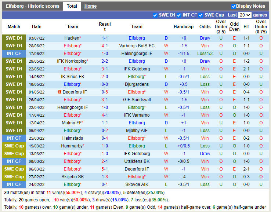Uncheck the SWE D1 filter checkbox

pyautogui.click(x=155, y=15)
